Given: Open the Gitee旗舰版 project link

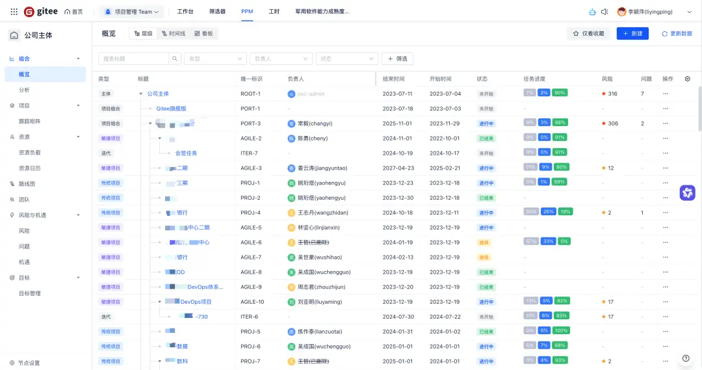Looking at the screenshot, I should [171, 109].
